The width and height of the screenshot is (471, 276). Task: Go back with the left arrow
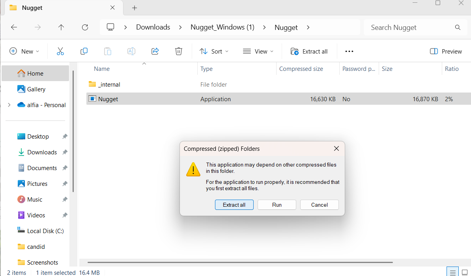pyautogui.click(x=14, y=27)
